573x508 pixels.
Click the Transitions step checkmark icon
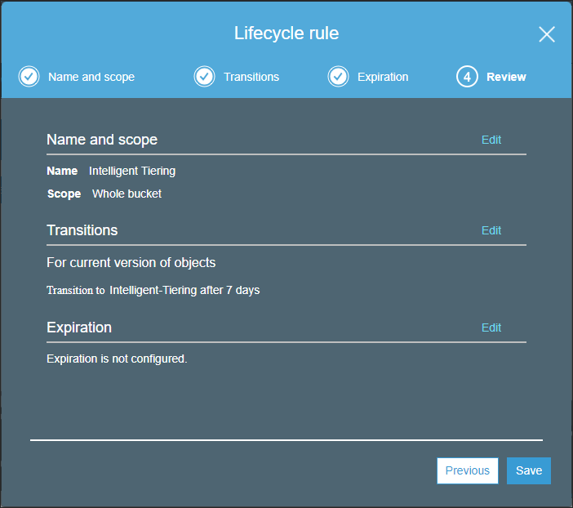click(204, 77)
